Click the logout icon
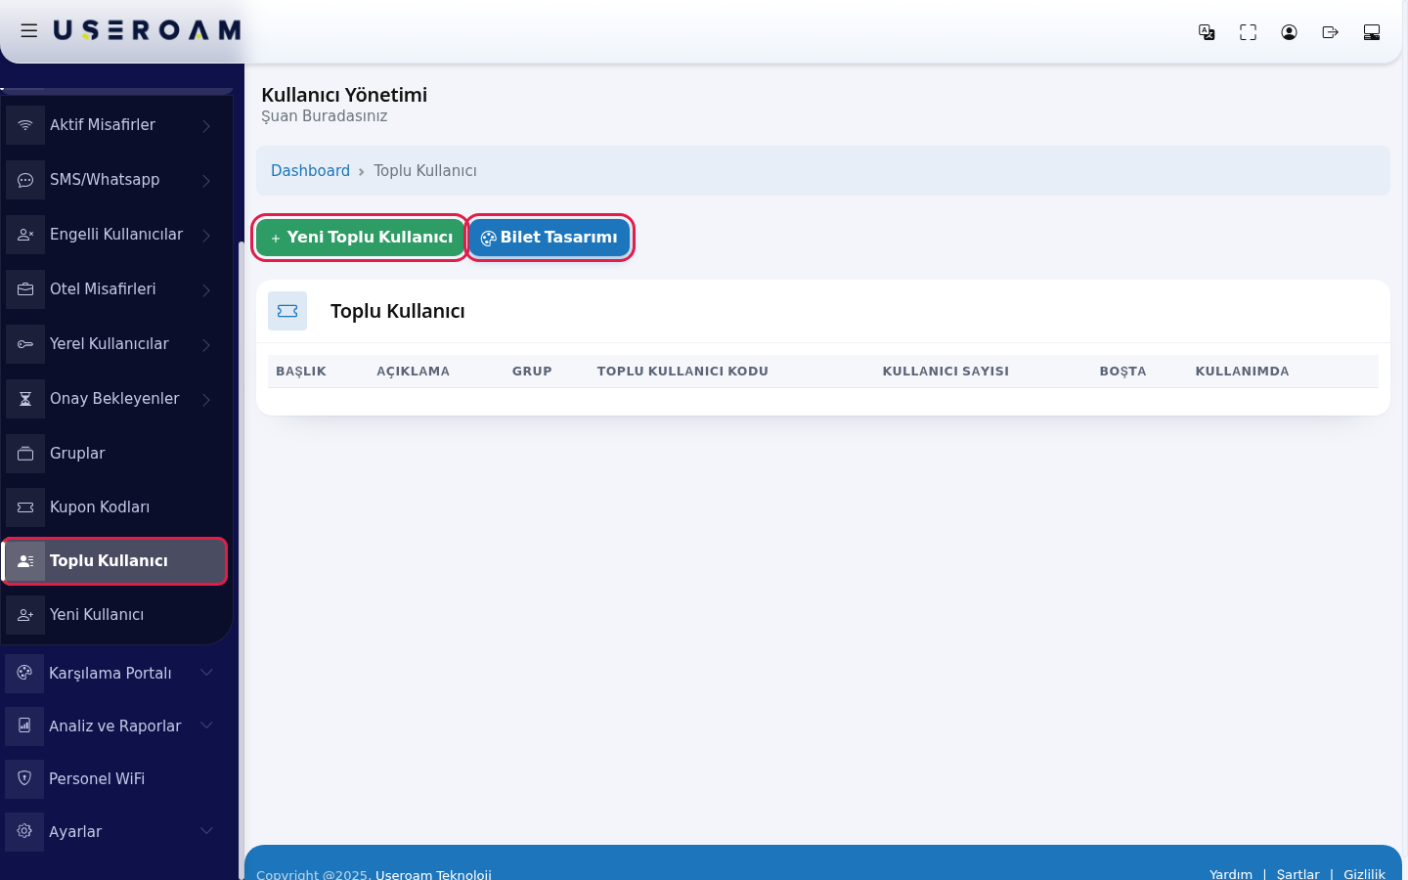 [1330, 32]
